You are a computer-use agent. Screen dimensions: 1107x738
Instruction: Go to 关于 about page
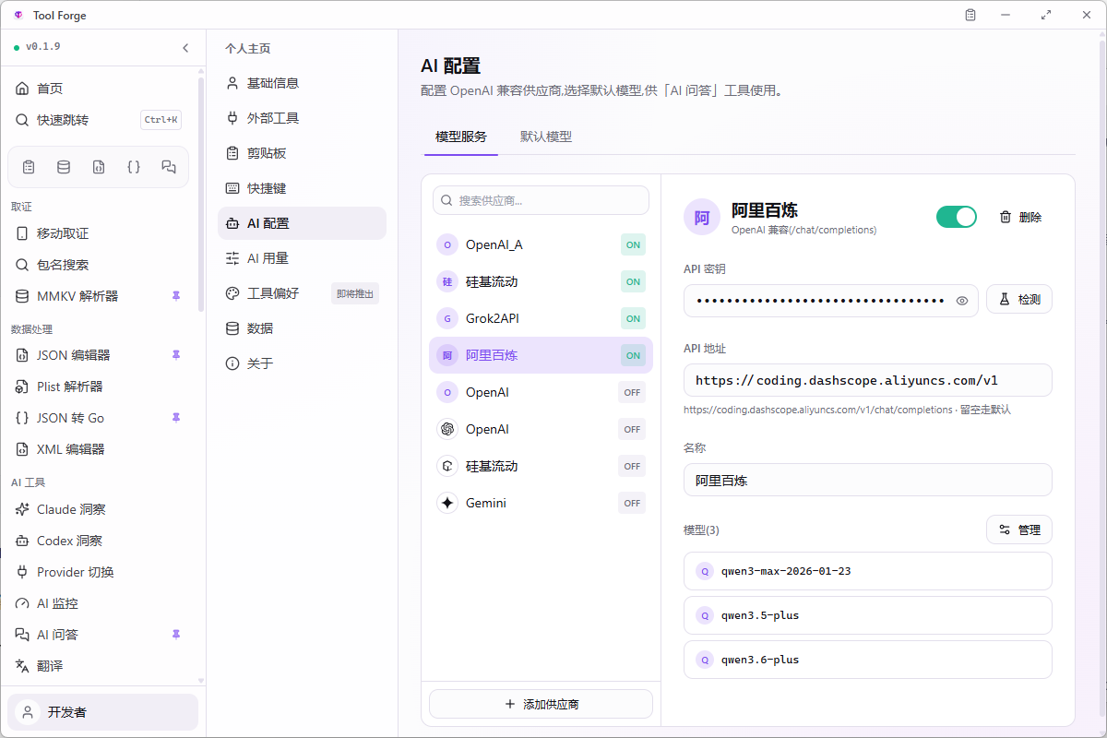coord(302,363)
